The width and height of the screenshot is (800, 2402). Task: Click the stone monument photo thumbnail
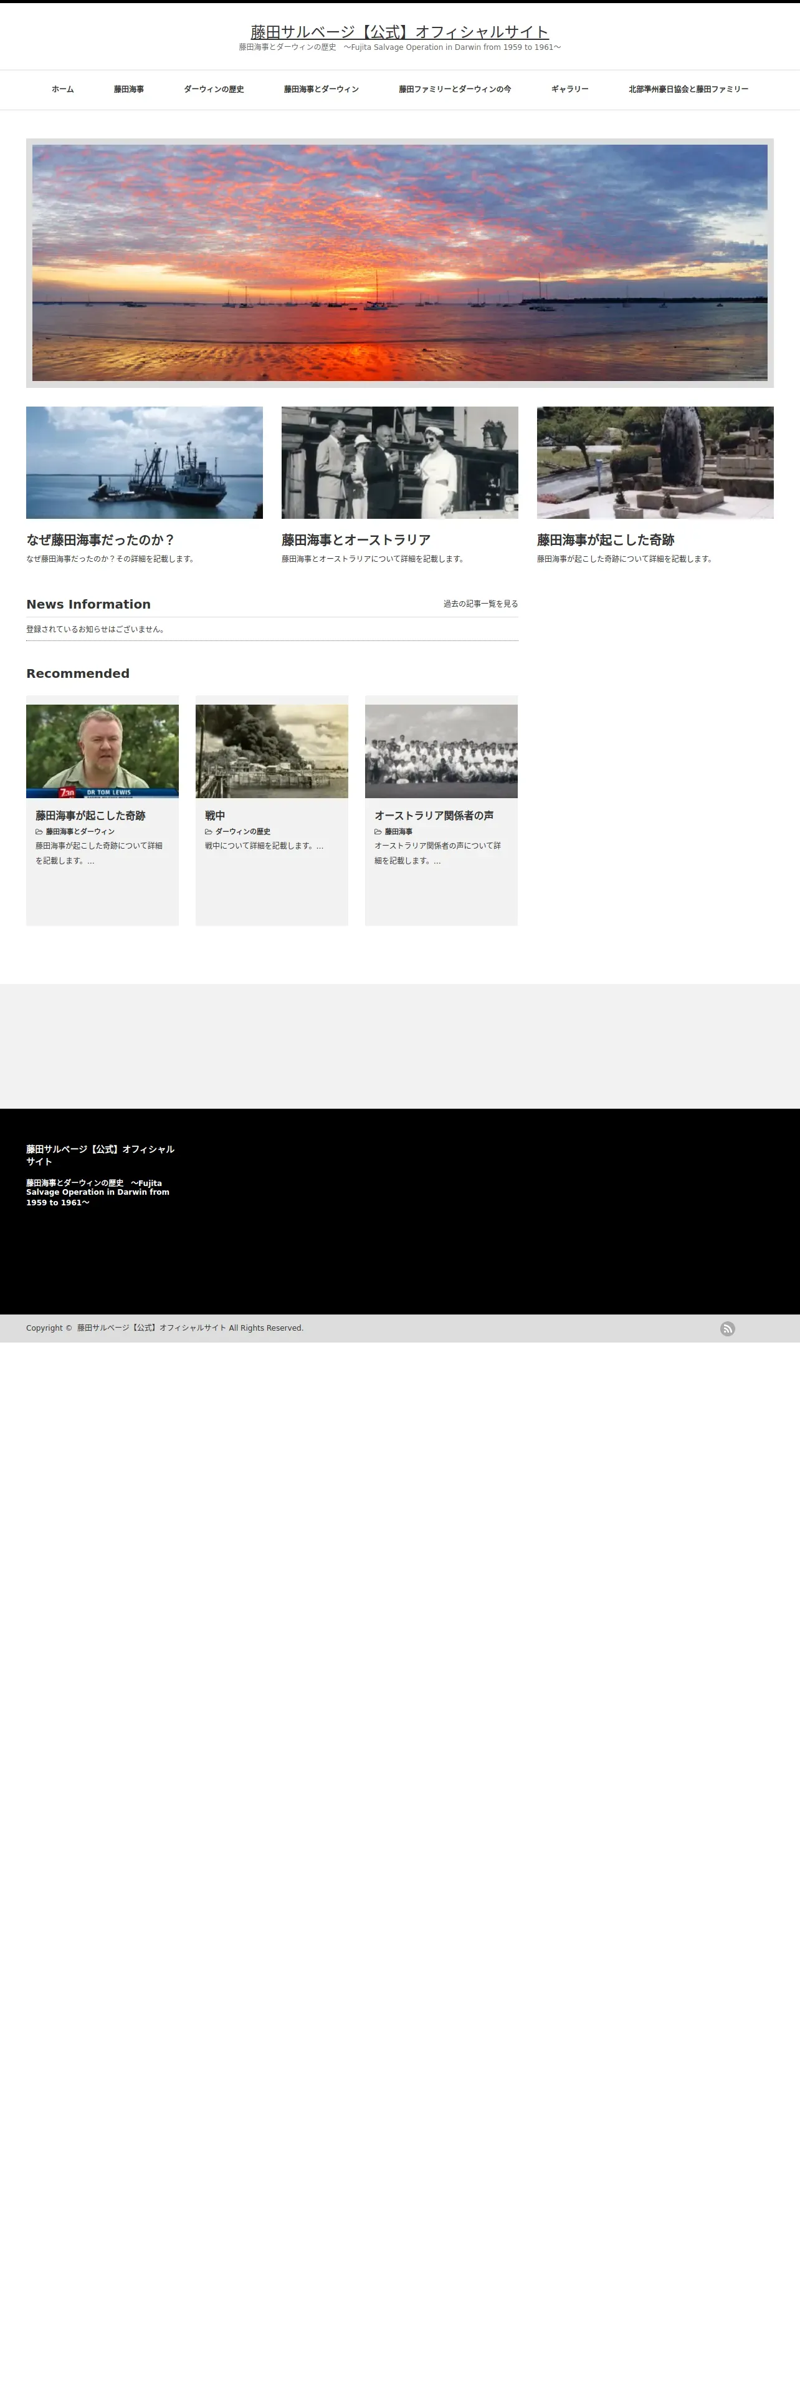coord(655,463)
